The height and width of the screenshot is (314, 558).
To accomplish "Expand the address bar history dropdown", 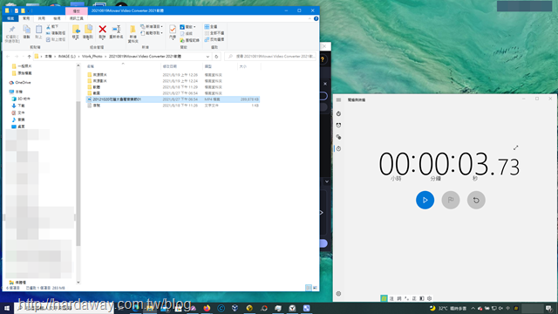I will tap(208, 56).
